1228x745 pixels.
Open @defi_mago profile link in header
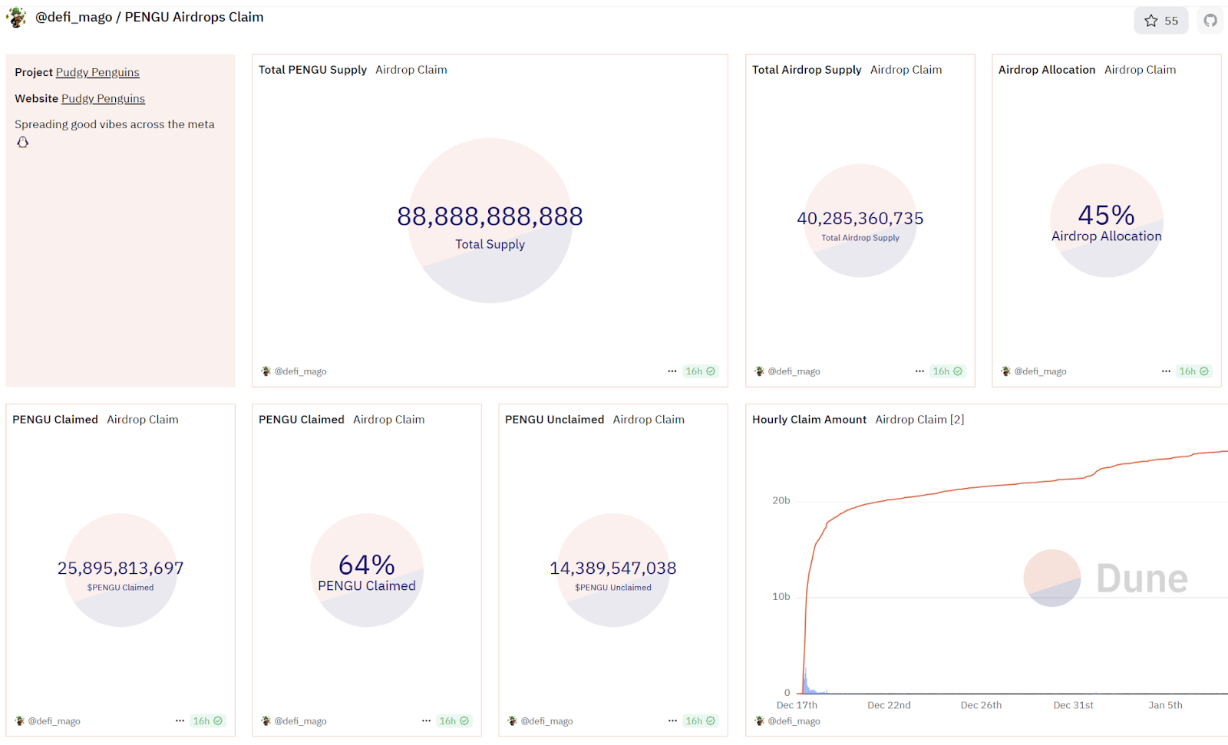74,17
